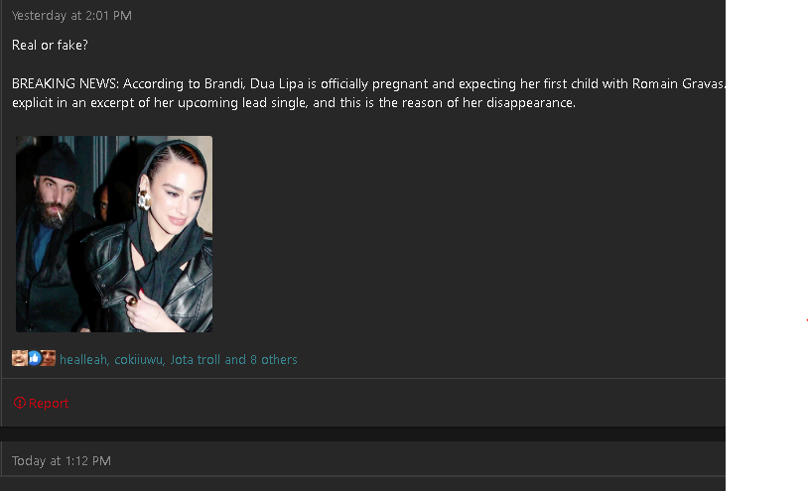The height and width of the screenshot is (491, 808).
Task: Click the rightmost face reaction icon
Action: point(48,358)
